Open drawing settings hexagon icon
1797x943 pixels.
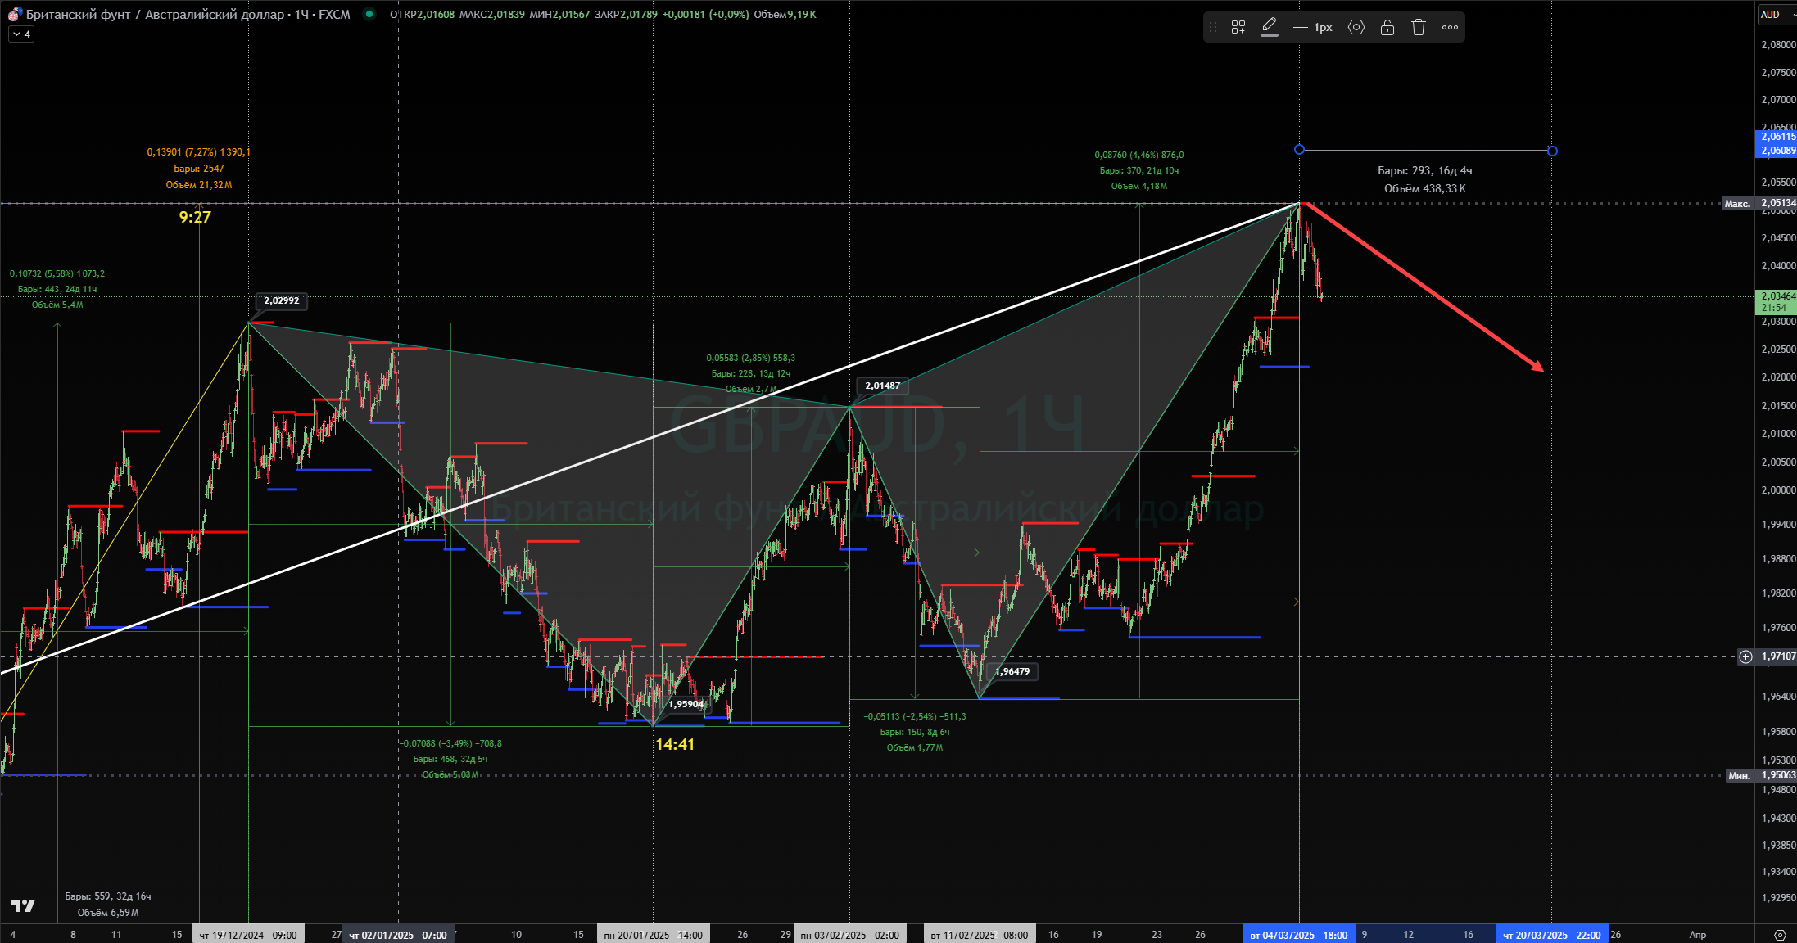click(1356, 27)
